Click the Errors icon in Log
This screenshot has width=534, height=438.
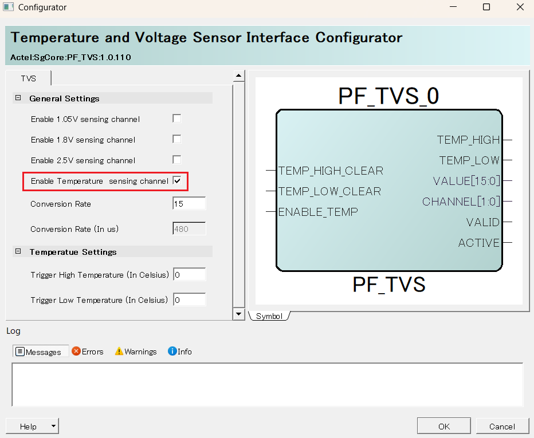76,352
